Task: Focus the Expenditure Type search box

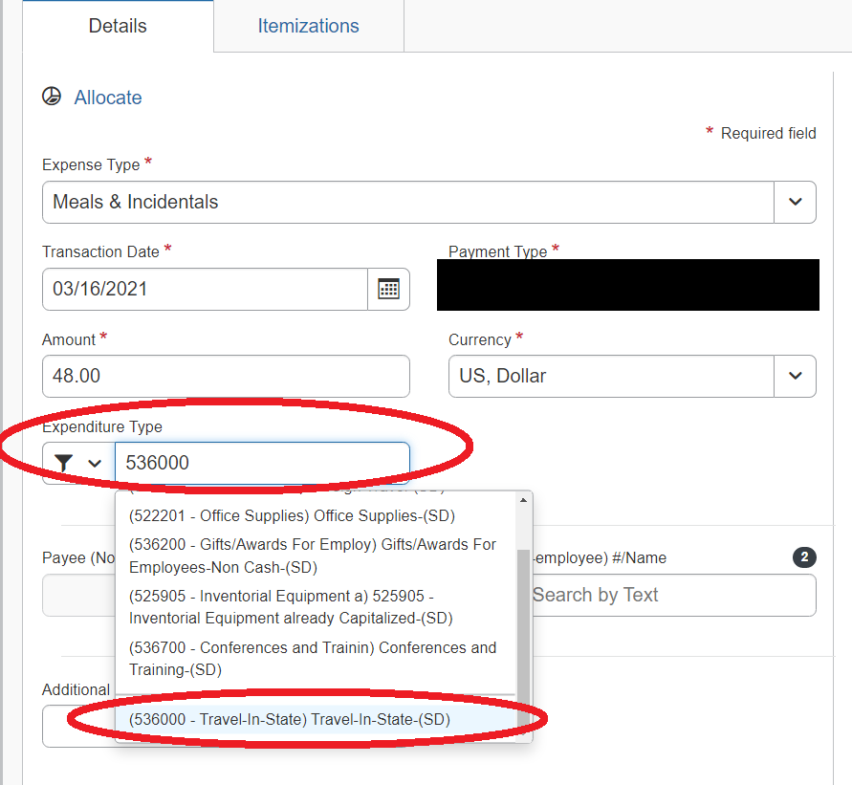Action: tap(262, 463)
